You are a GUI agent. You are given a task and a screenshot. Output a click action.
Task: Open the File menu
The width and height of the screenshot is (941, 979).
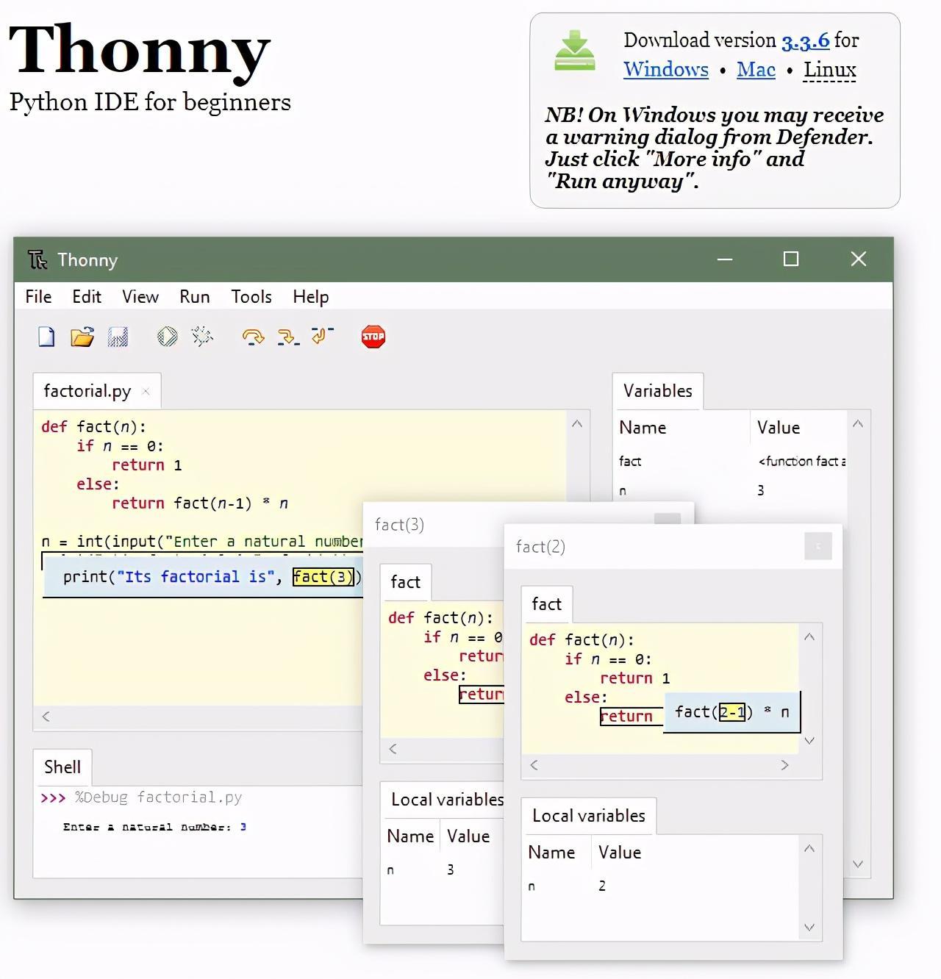point(38,296)
